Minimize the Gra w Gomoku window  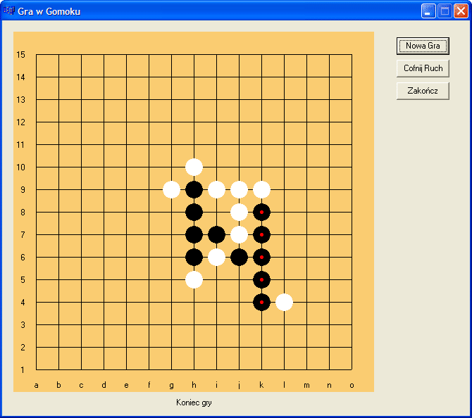coord(428,11)
